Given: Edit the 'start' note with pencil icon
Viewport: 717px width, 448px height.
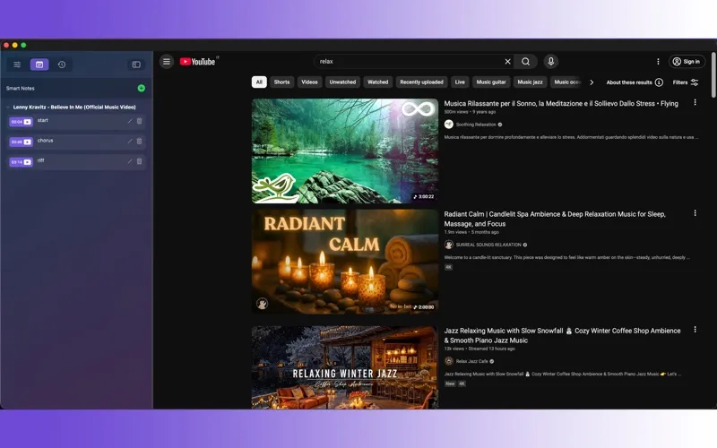Looking at the screenshot, I should (130, 121).
